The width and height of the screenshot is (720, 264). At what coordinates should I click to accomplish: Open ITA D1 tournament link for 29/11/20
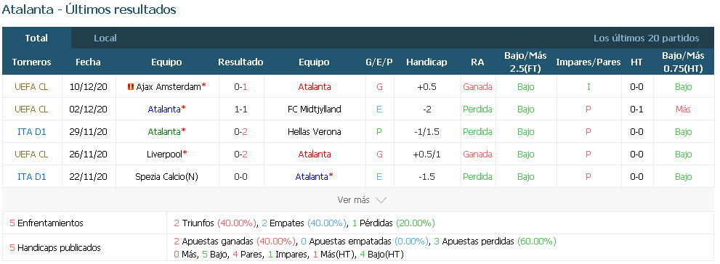[32, 131]
